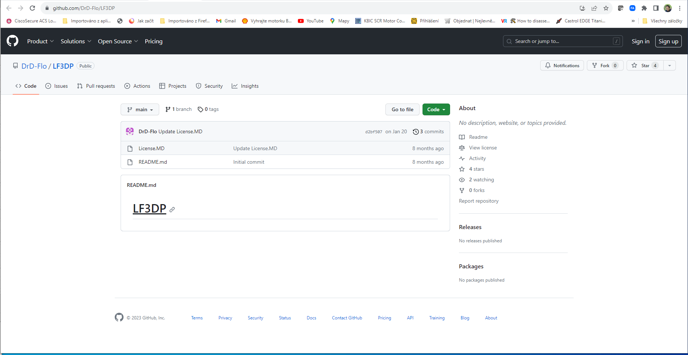Click the file icon beside License.MD
688x355 pixels.
[x=130, y=149]
